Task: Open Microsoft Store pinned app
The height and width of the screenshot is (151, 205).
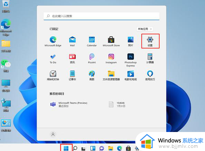Action: coord(111,41)
